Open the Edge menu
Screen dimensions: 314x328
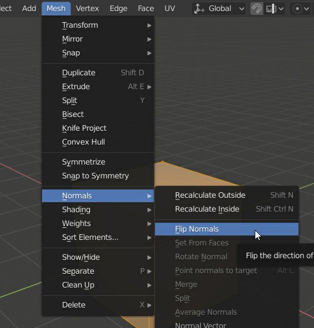pyautogui.click(x=119, y=8)
